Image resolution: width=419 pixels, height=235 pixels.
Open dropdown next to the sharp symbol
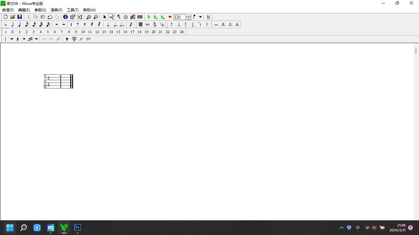click(x=24, y=39)
